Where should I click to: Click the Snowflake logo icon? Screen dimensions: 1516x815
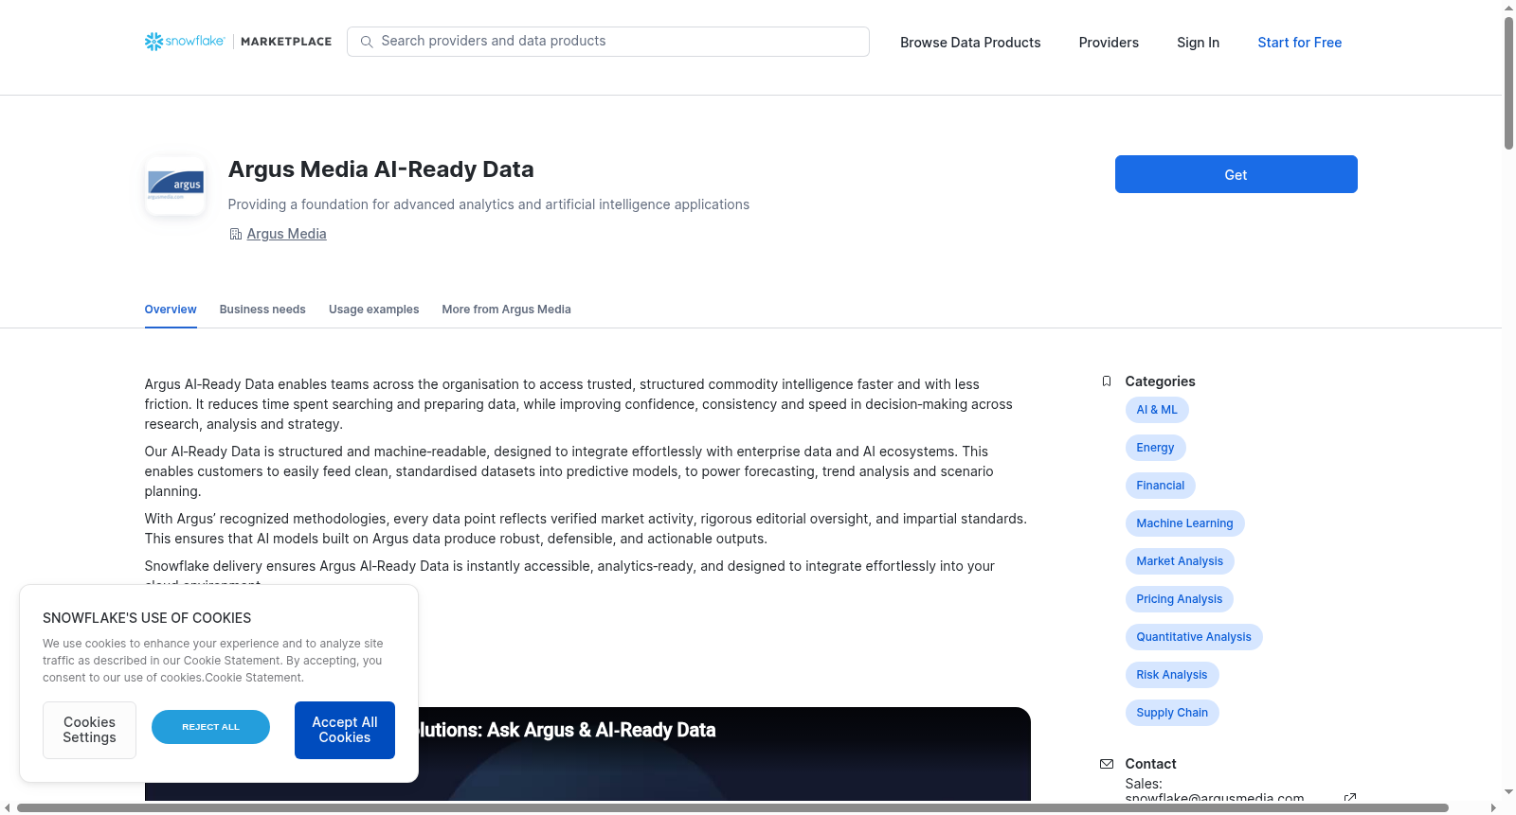153,42
